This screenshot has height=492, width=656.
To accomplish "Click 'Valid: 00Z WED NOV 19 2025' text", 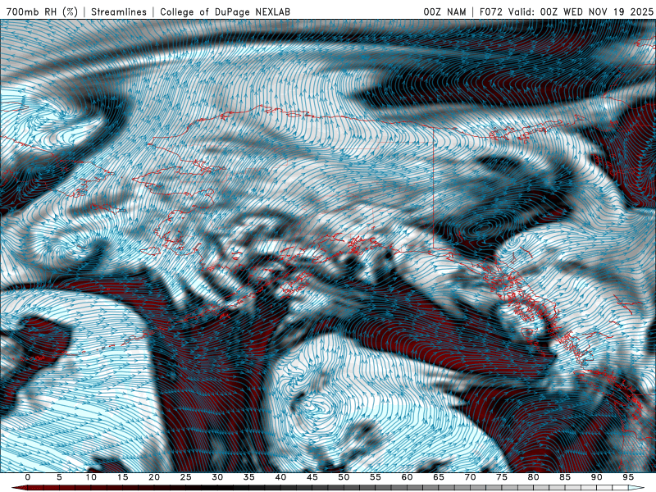I will click(581, 11).
